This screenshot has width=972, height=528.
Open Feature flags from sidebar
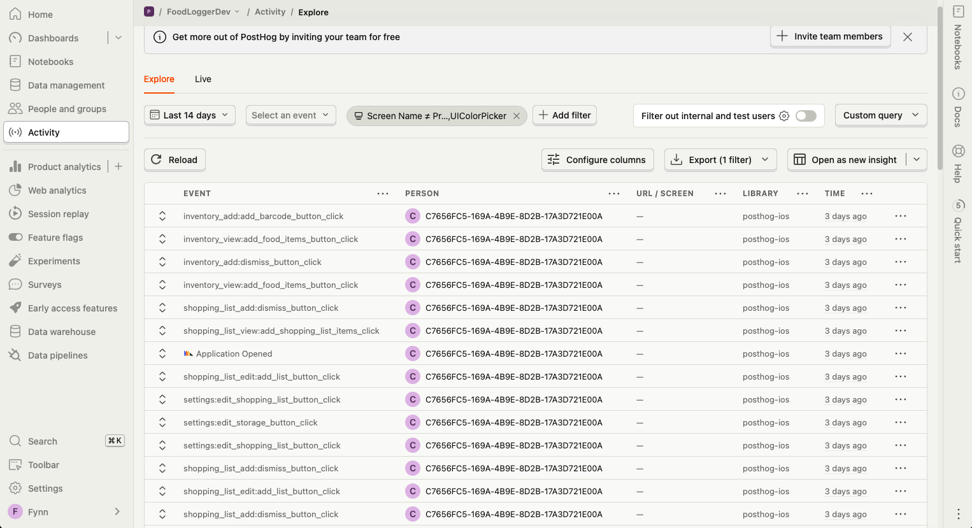click(55, 238)
